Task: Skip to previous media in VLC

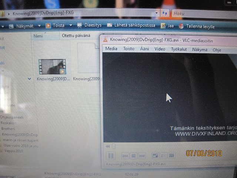Action: 125,156
